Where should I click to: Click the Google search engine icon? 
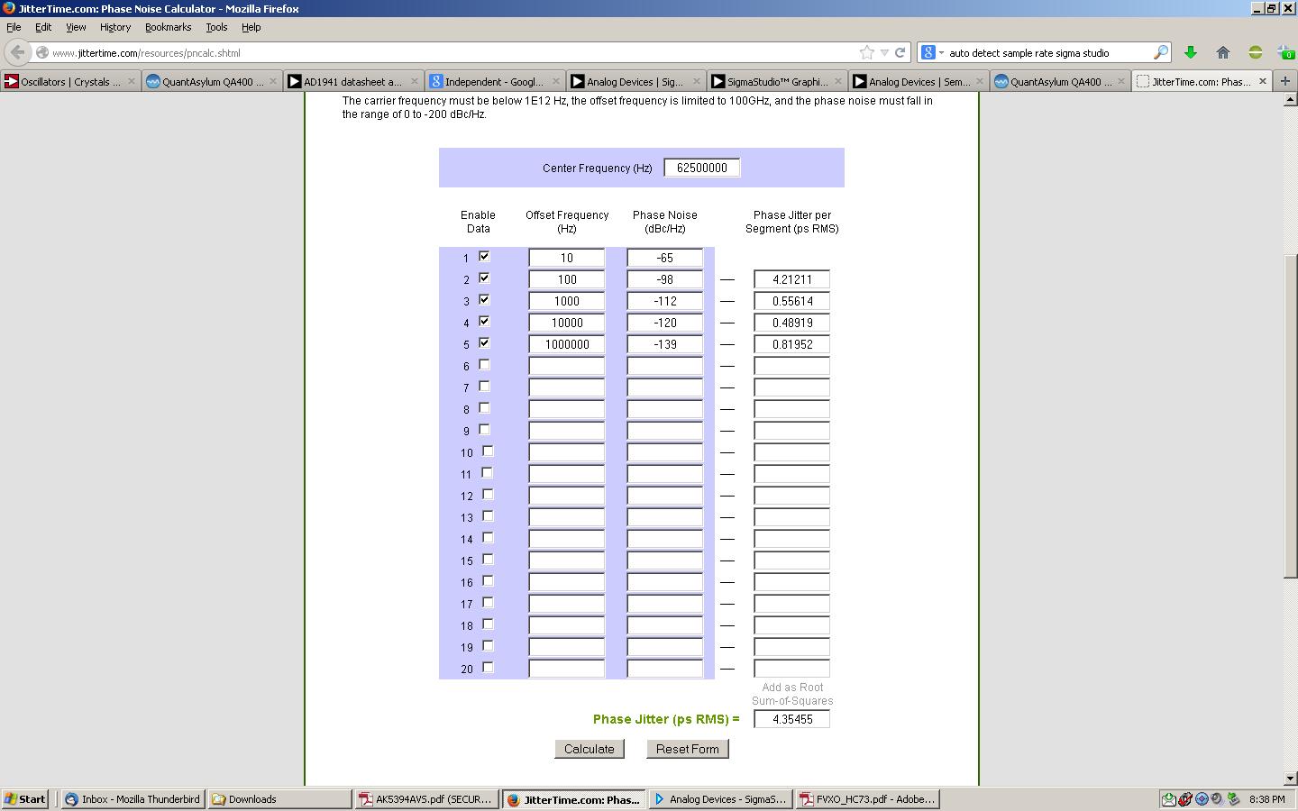(928, 52)
